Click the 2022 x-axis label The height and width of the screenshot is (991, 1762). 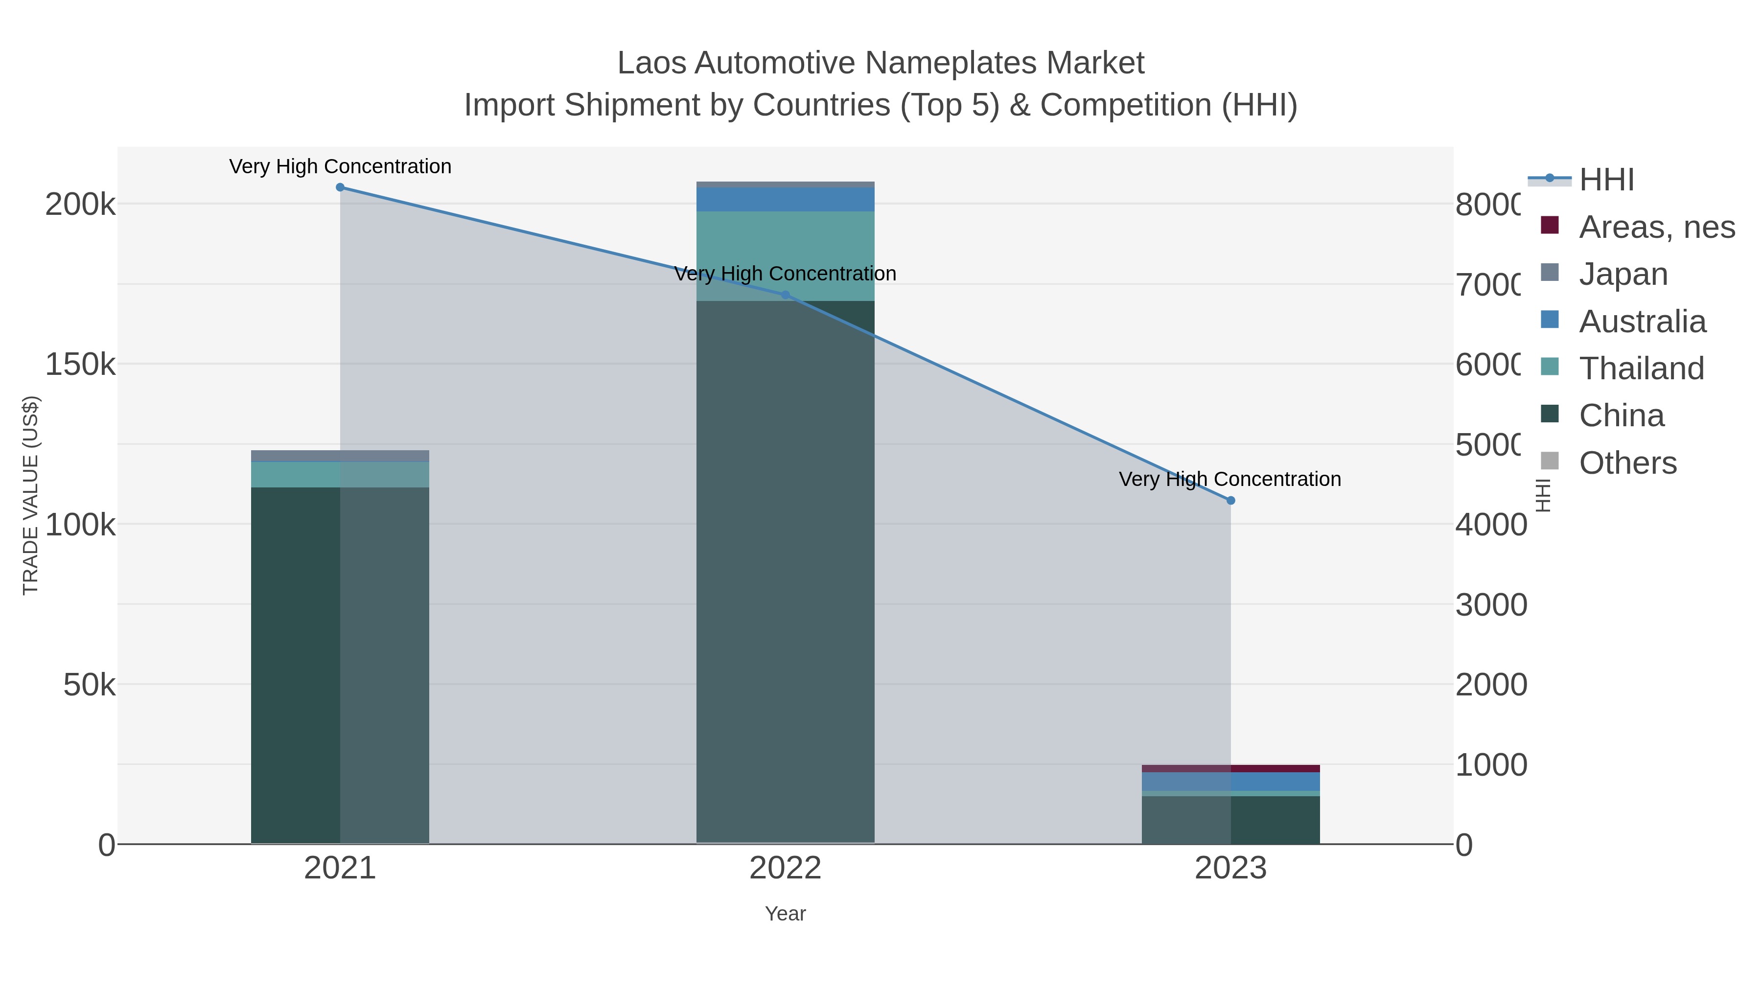pyautogui.click(x=785, y=869)
